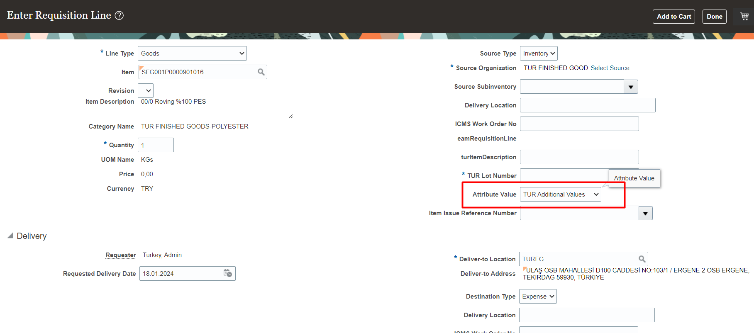This screenshot has width=754, height=333.
Task: Collapse the Delivery section triangle
Action: tap(10, 236)
